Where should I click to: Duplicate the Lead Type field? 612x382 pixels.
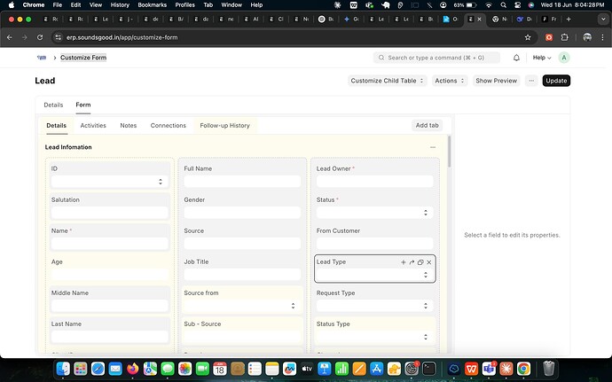[x=420, y=262]
